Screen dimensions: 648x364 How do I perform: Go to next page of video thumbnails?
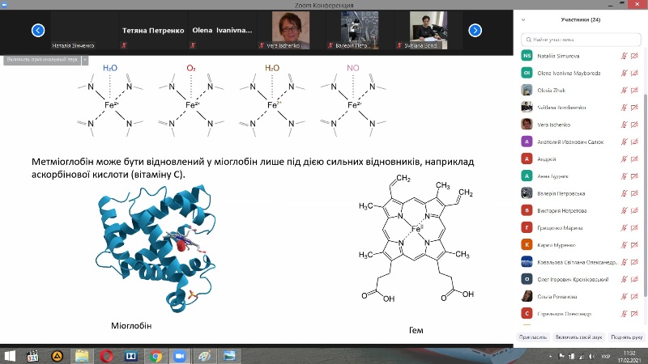pyautogui.click(x=475, y=31)
